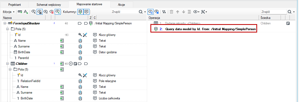Click the Pole relacyjne type text
299x102 pixels.
(x=107, y=81)
